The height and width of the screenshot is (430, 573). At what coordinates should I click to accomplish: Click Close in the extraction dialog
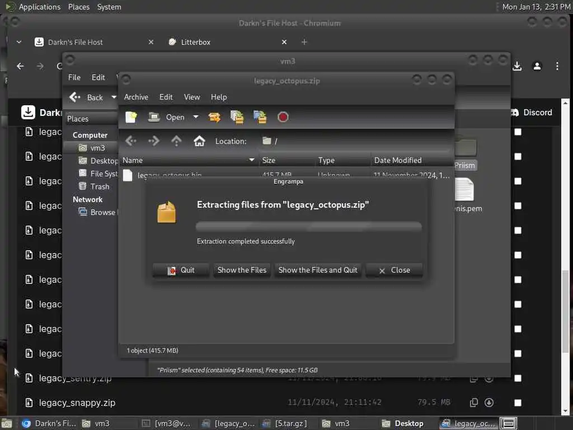click(x=394, y=270)
